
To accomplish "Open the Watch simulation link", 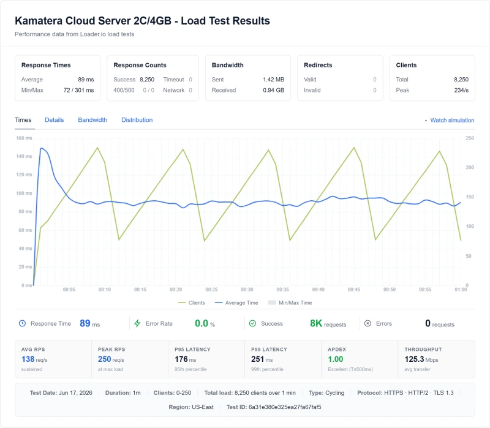I will [452, 120].
